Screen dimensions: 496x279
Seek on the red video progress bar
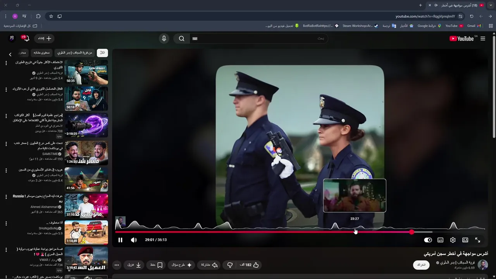click(x=263, y=232)
